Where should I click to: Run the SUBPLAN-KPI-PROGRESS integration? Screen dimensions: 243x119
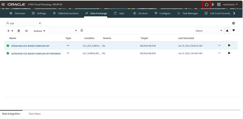(x=229, y=53)
